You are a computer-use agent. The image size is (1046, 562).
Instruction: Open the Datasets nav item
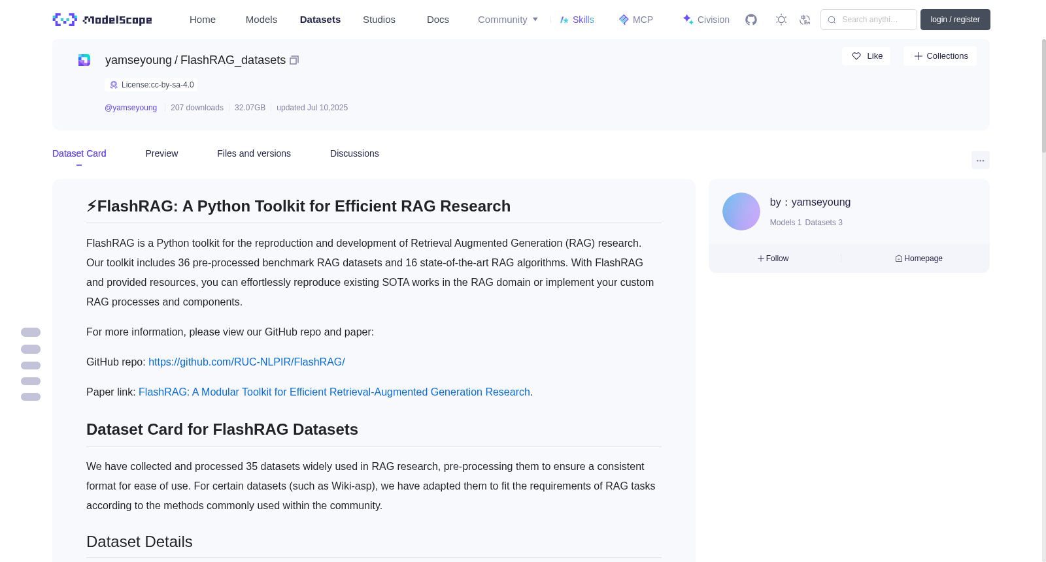320,20
